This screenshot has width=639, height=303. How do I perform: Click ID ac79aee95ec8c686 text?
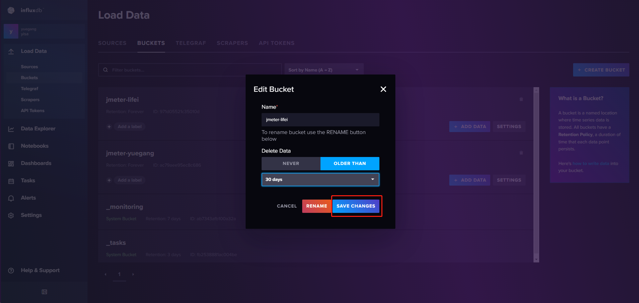[x=177, y=165]
